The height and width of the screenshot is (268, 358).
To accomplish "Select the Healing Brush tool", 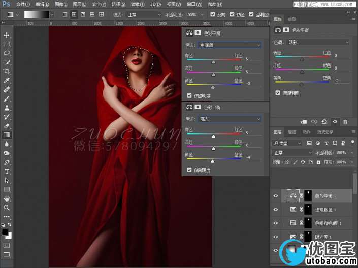I will (x=7, y=89).
